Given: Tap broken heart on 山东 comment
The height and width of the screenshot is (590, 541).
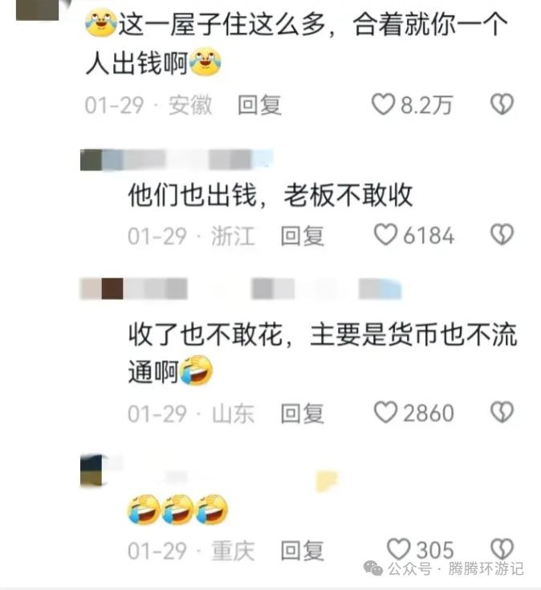Looking at the screenshot, I should [x=502, y=413].
